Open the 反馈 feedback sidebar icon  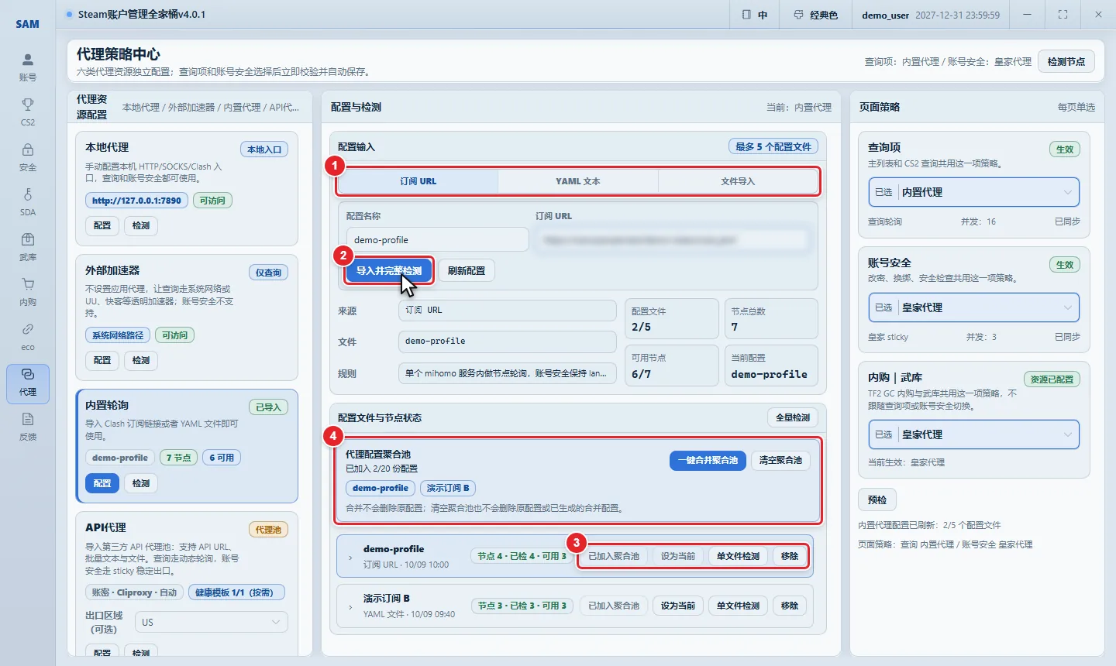(x=28, y=427)
